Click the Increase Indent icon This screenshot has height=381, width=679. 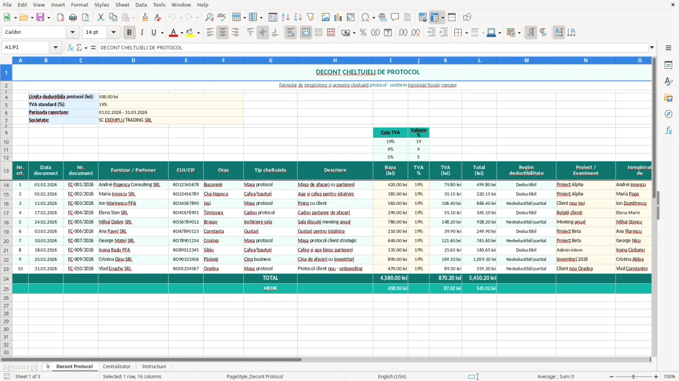click(x=431, y=33)
